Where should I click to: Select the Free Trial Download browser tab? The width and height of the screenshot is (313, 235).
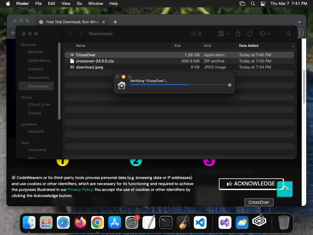72,22
